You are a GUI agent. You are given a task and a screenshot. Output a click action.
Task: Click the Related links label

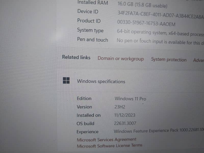(76, 57)
